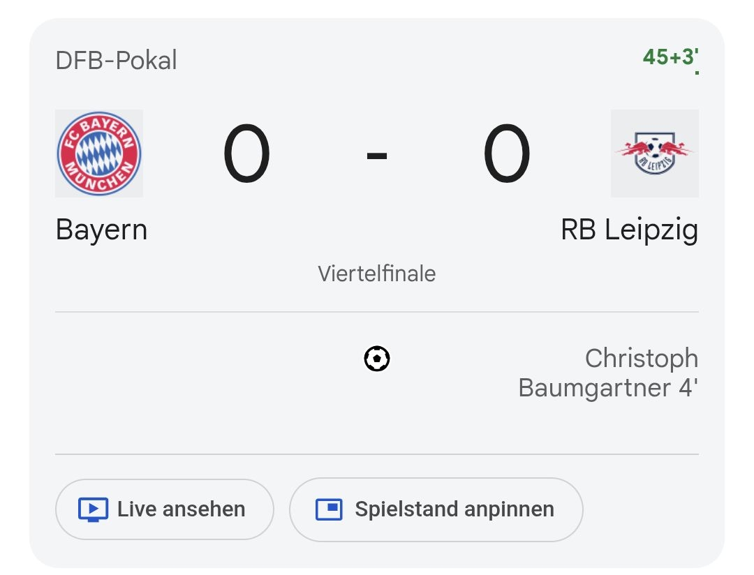Click the soccer ball goal icon
Image resolution: width=754 pixels, height=575 pixels.
[377, 359]
